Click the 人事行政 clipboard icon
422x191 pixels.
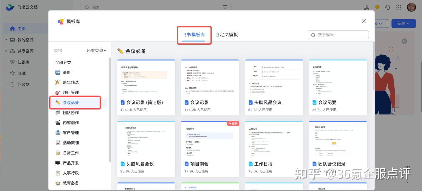click(58, 173)
